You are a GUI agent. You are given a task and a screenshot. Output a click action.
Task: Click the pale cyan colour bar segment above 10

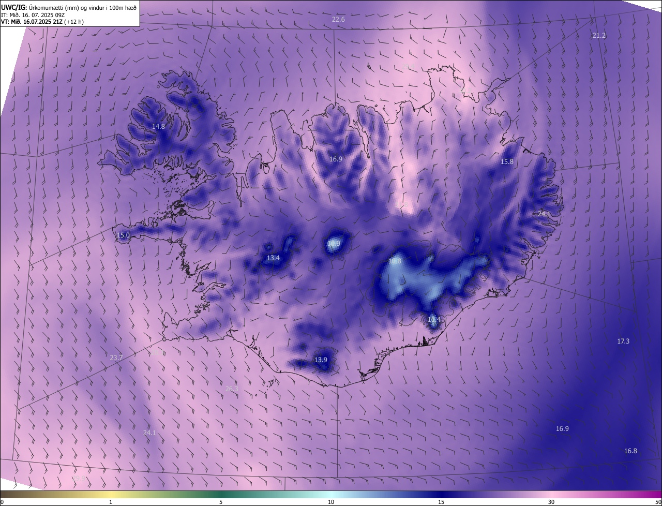331,494
